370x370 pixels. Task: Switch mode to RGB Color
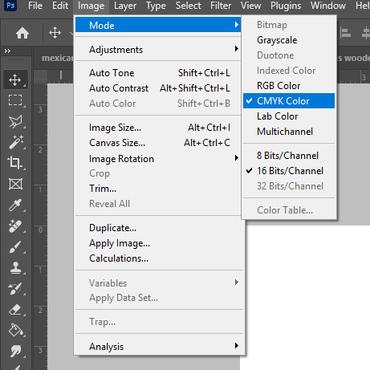(x=289, y=86)
